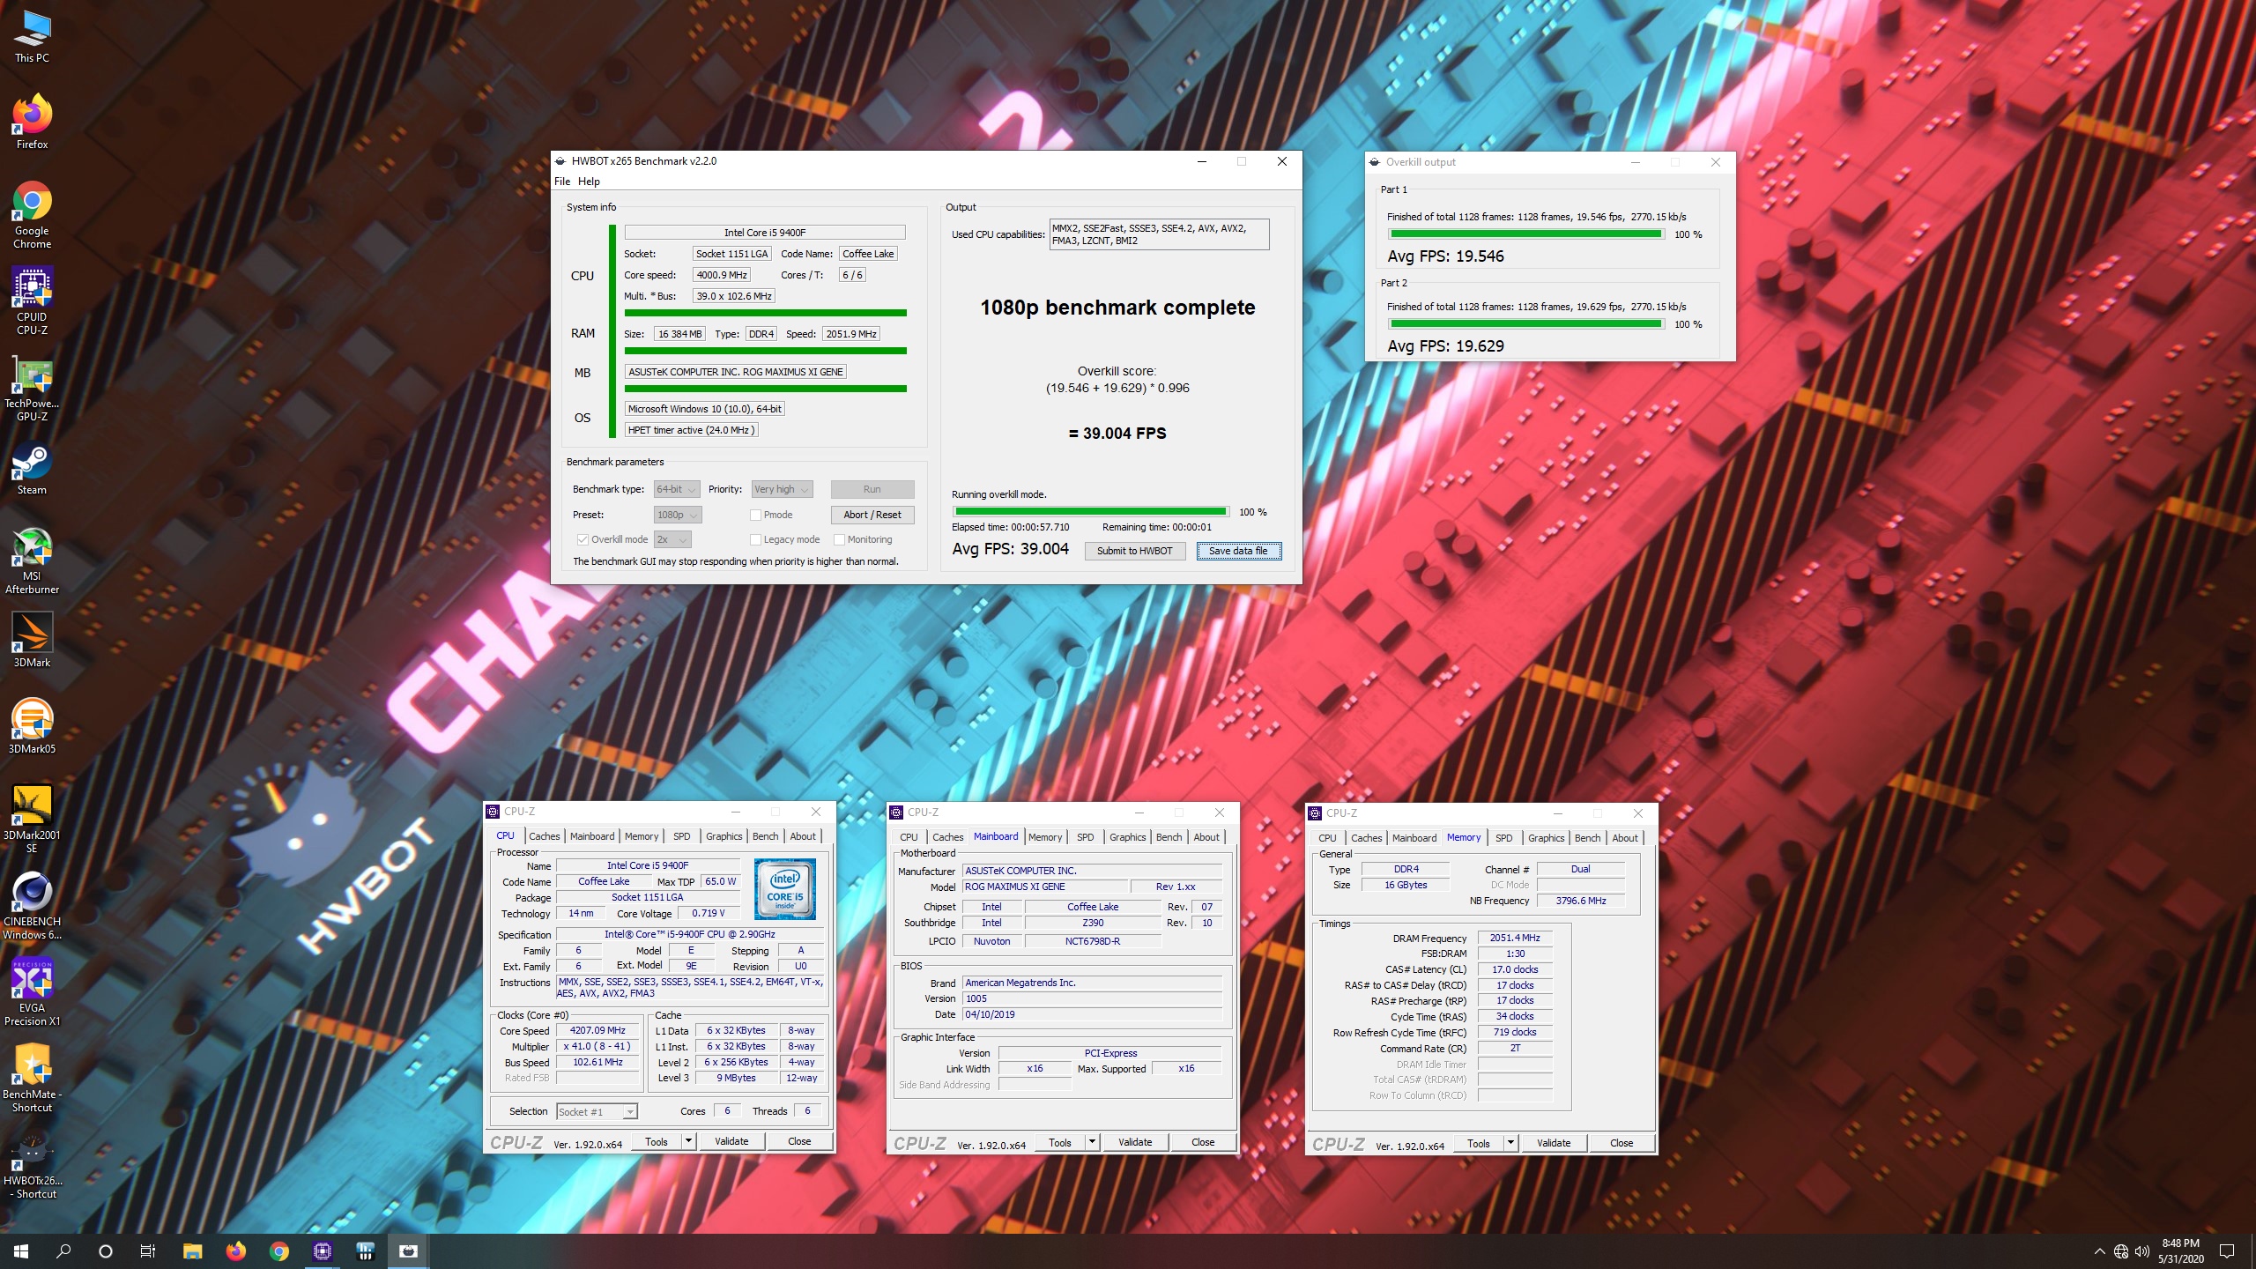The image size is (2256, 1269).
Task: Click Cortana circle in taskbar
Action: (x=106, y=1251)
